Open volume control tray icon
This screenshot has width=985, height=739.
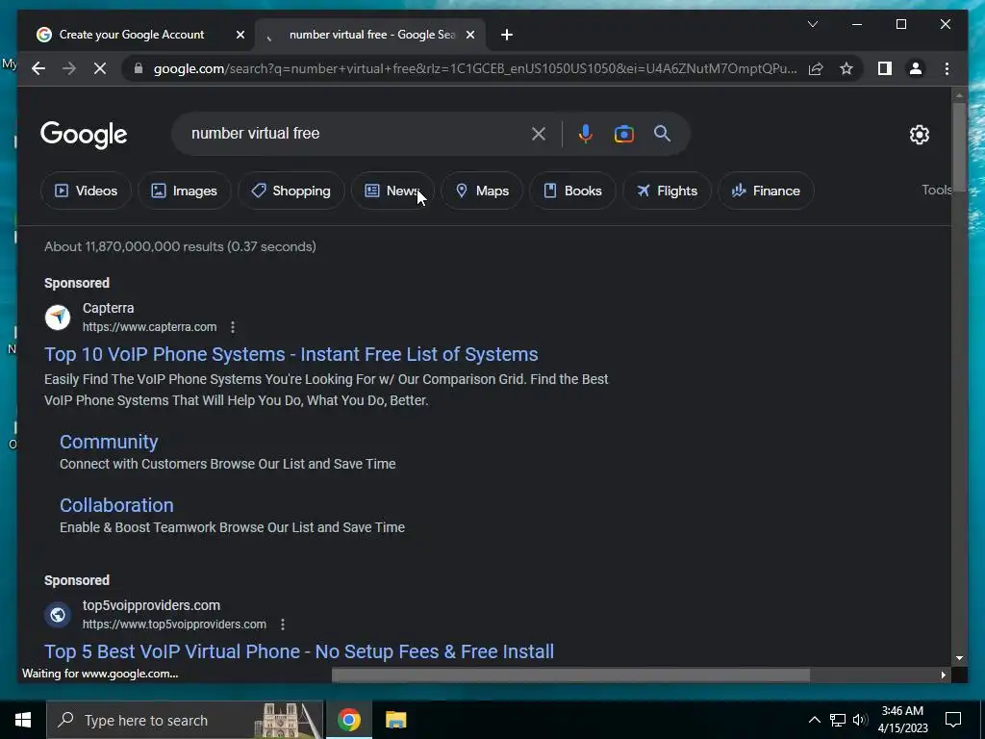click(860, 720)
